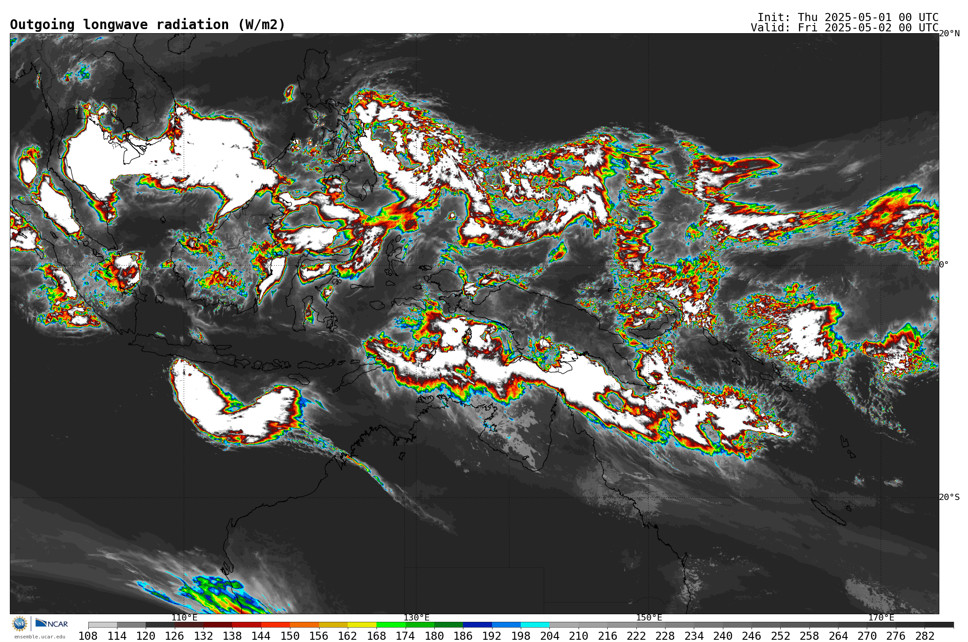This screenshot has height=642, width=968.
Task: Click the colorbar value 120
Action: [x=146, y=636]
